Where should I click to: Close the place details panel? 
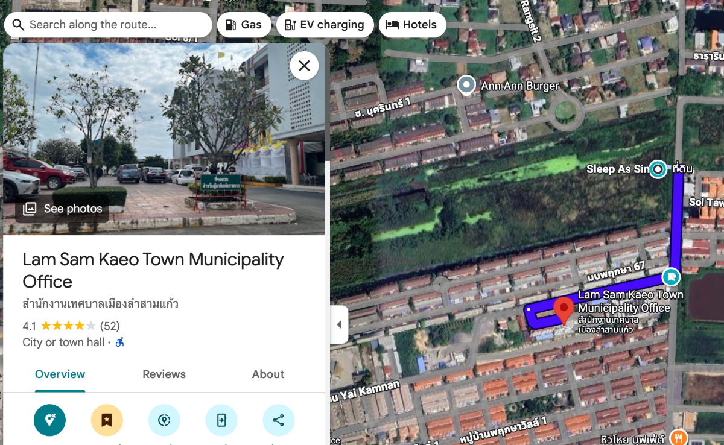(x=304, y=66)
